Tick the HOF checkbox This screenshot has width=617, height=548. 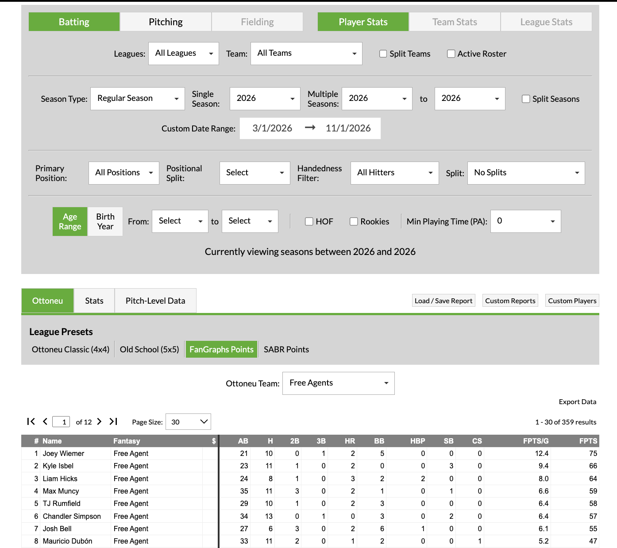[309, 221]
